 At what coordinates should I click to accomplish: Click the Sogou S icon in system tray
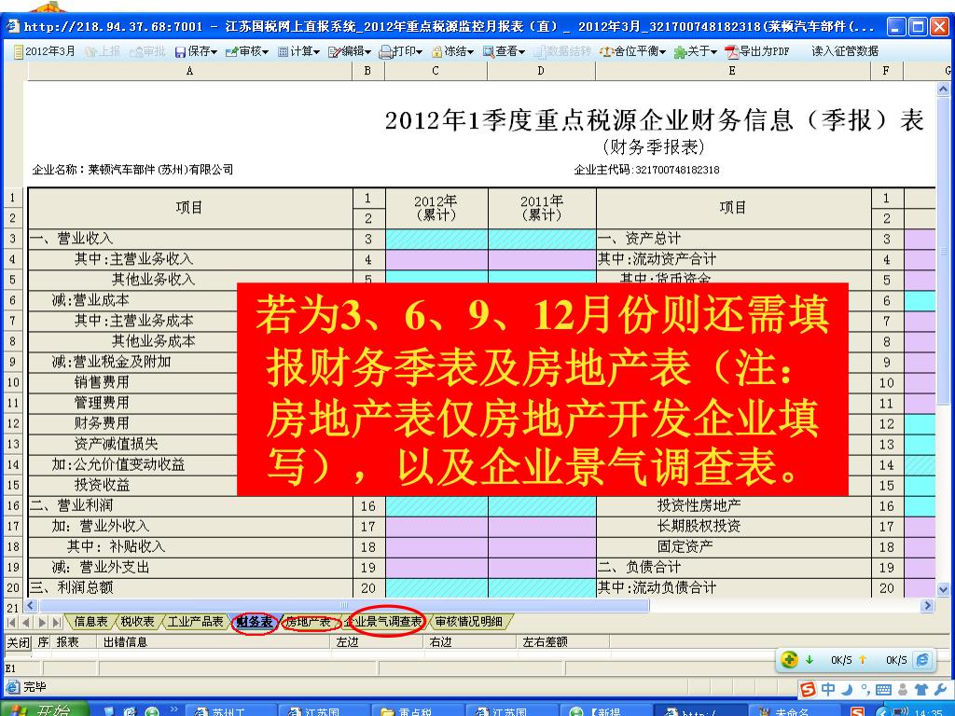tap(857, 711)
